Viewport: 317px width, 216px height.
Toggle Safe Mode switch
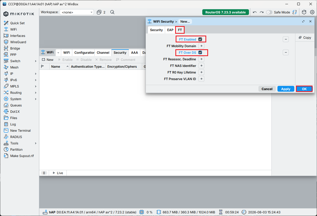[269, 12]
